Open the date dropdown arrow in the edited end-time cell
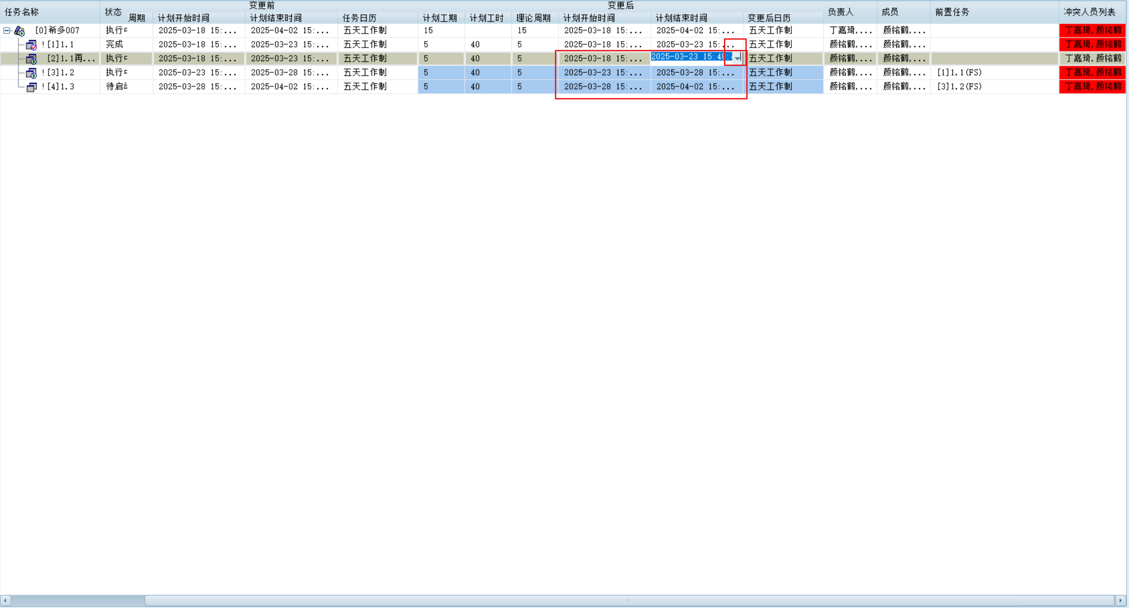The image size is (1129, 608). [x=738, y=58]
